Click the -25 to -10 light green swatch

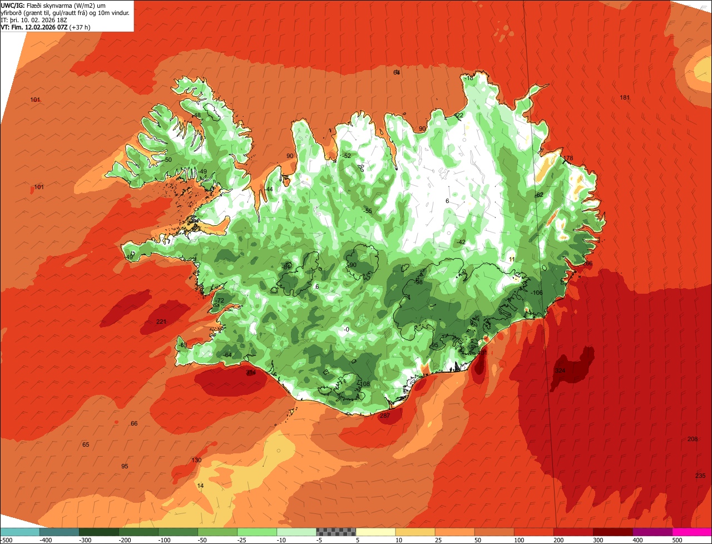point(257,532)
